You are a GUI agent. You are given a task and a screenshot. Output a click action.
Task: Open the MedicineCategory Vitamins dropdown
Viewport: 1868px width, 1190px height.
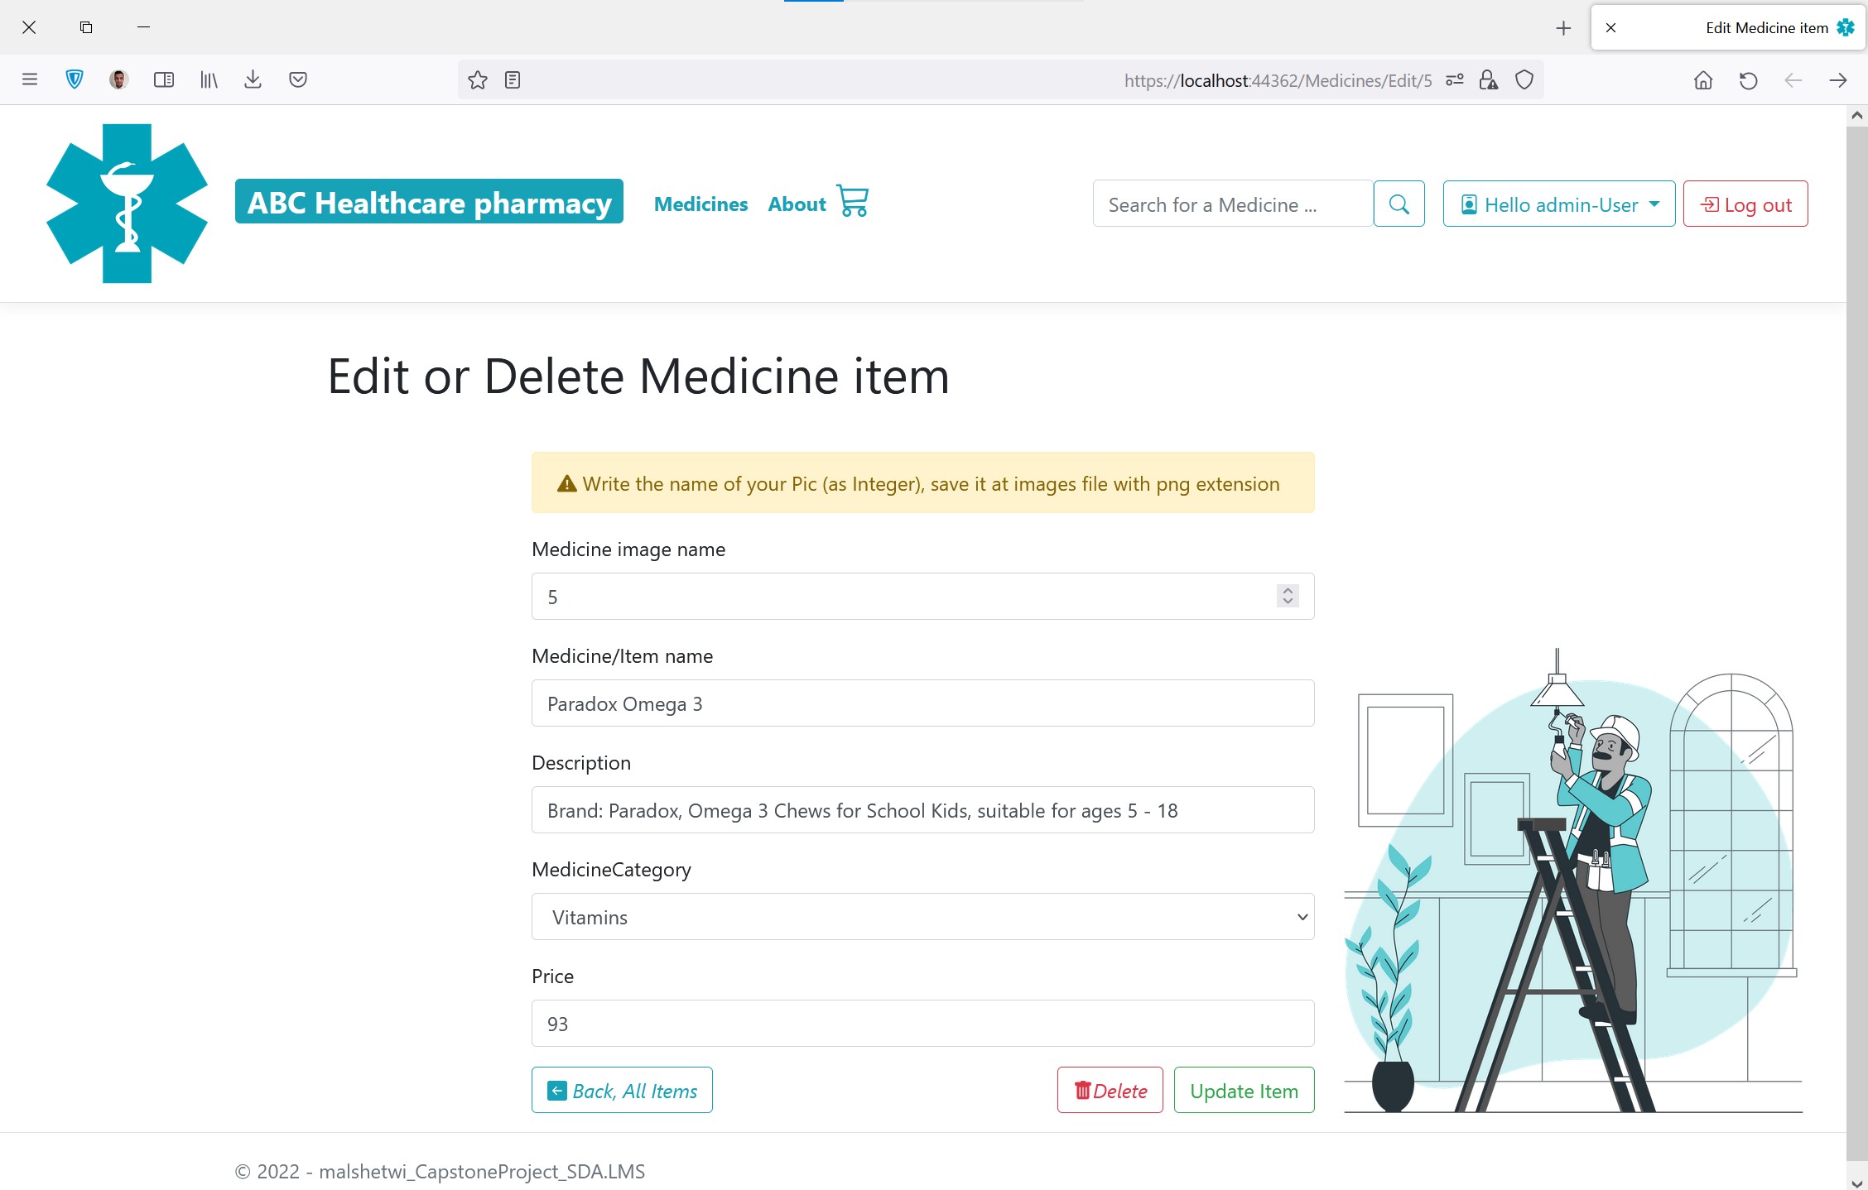922,916
